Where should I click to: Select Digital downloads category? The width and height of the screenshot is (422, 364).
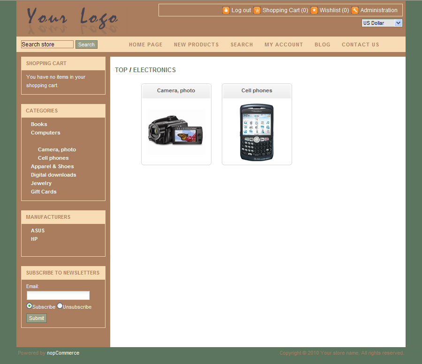[x=53, y=175]
